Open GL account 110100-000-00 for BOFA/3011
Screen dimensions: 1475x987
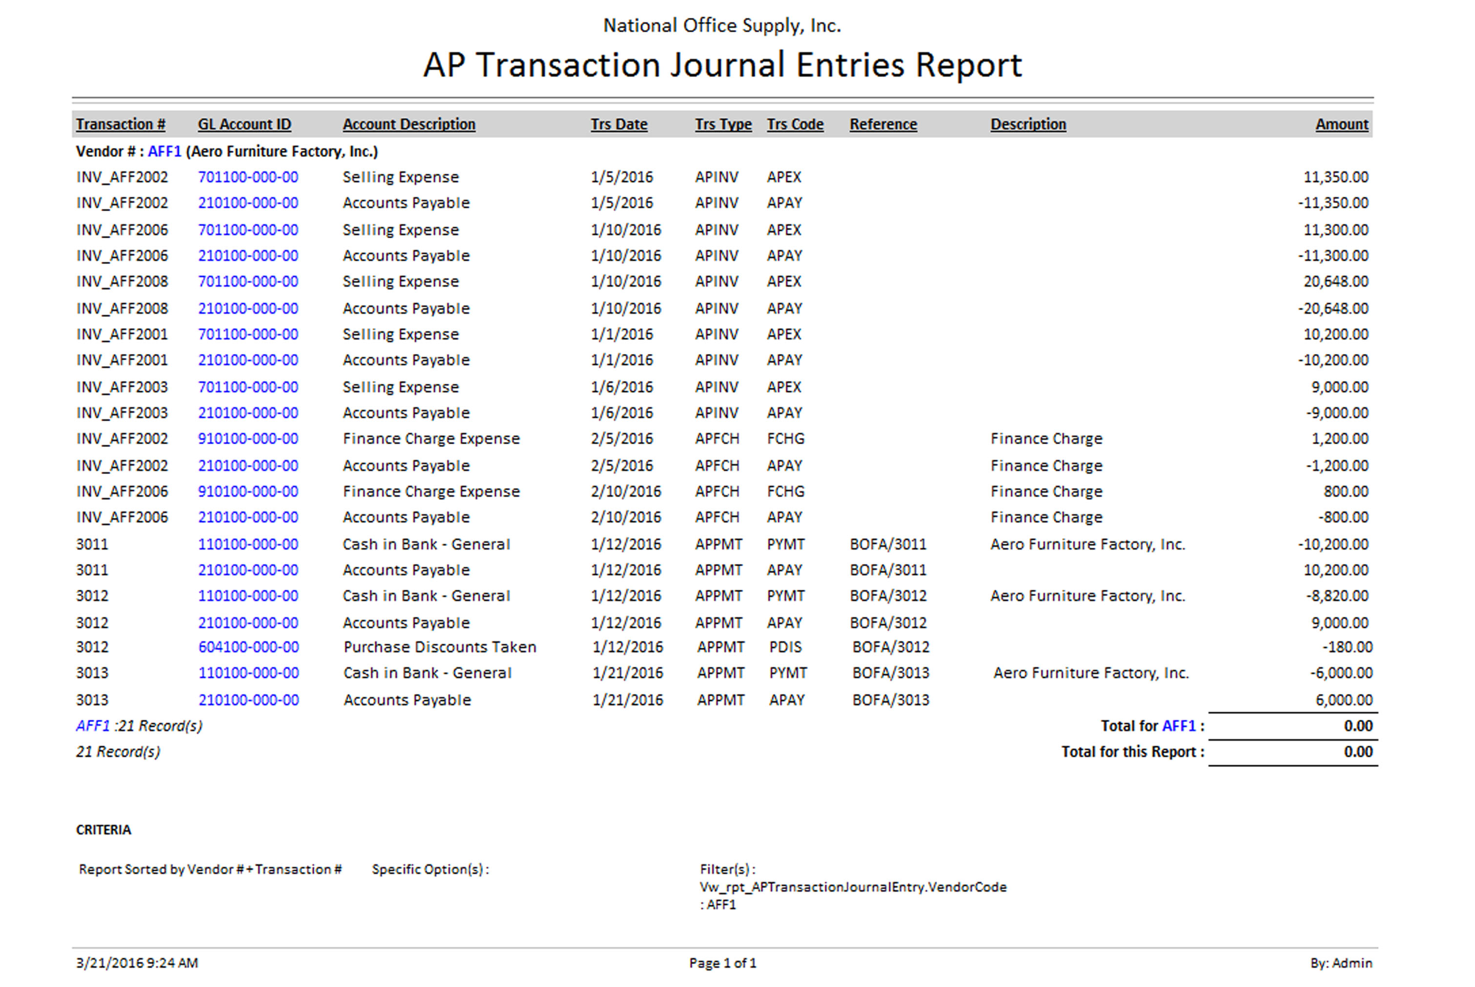(x=248, y=544)
